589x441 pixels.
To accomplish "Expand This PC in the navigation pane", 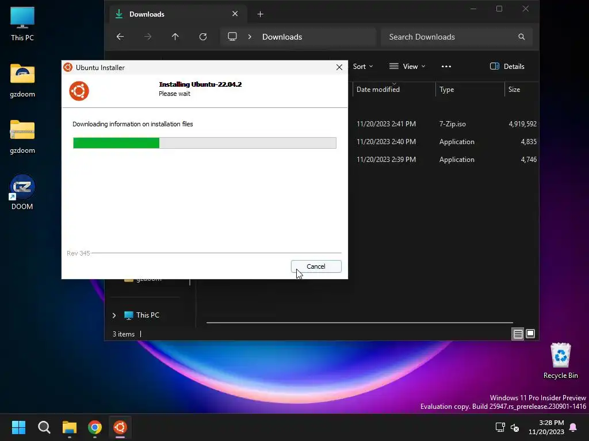I will click(x=114, y=315).
